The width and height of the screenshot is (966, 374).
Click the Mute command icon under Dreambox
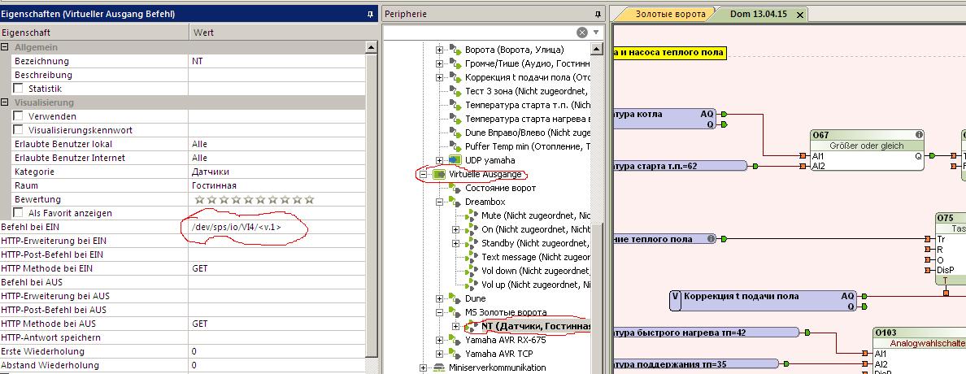472,215
